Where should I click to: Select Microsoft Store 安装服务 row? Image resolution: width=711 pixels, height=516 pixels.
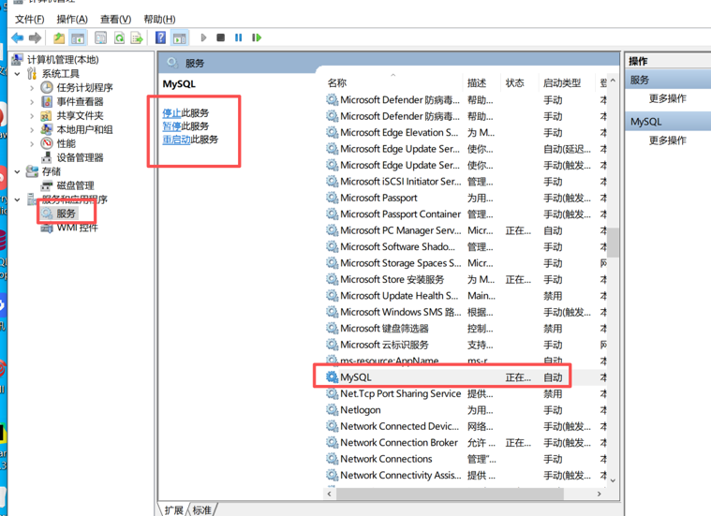pyautogui.click(x=467, y=279)
